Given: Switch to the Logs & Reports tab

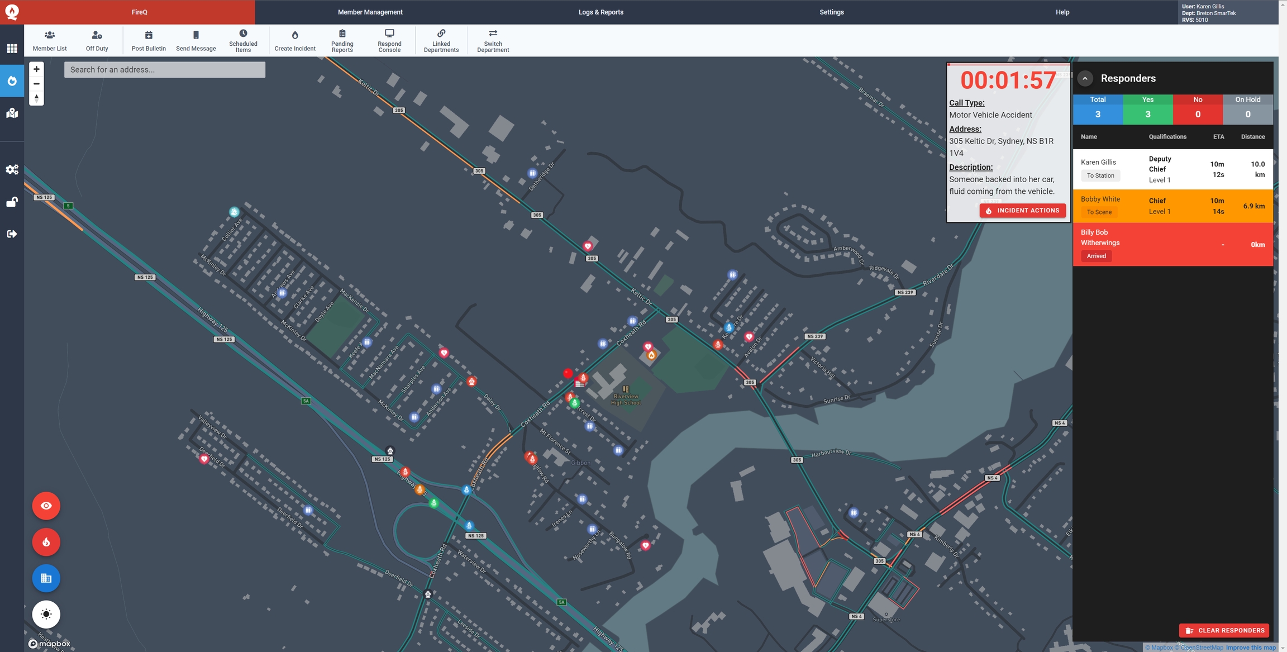Looking at the screenshot, I should click(x=600, y=12).
